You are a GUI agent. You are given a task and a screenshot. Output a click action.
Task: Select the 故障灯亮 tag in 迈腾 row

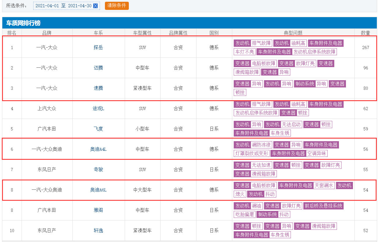tap(305, 64)
